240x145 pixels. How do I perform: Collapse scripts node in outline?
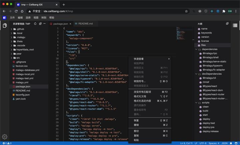[x=196, y=103]
